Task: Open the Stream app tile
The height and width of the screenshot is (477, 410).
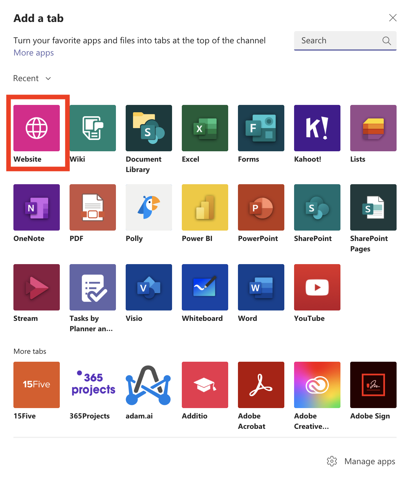Action: 37,287
